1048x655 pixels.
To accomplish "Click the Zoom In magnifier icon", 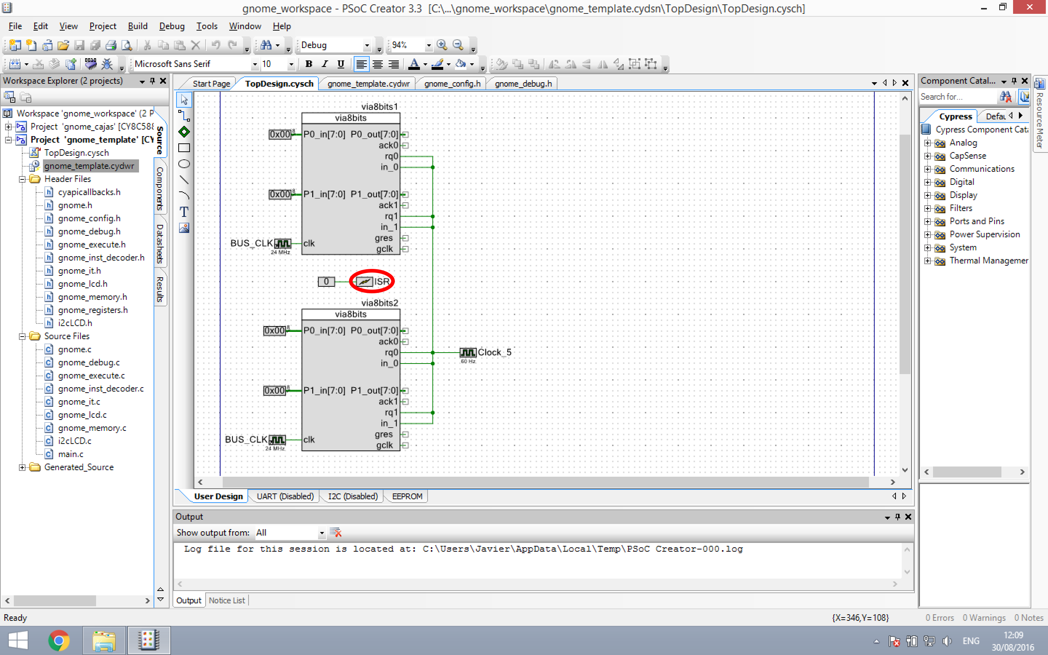I will (442, 45).
